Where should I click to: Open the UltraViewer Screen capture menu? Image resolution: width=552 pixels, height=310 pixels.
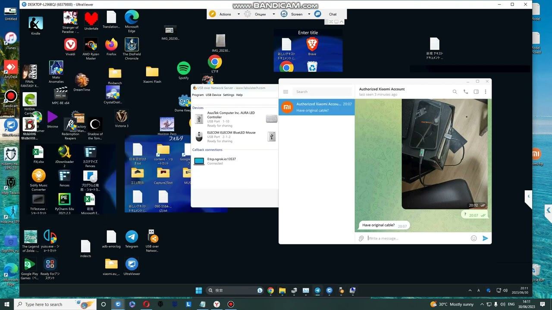[x=297, y=14]
